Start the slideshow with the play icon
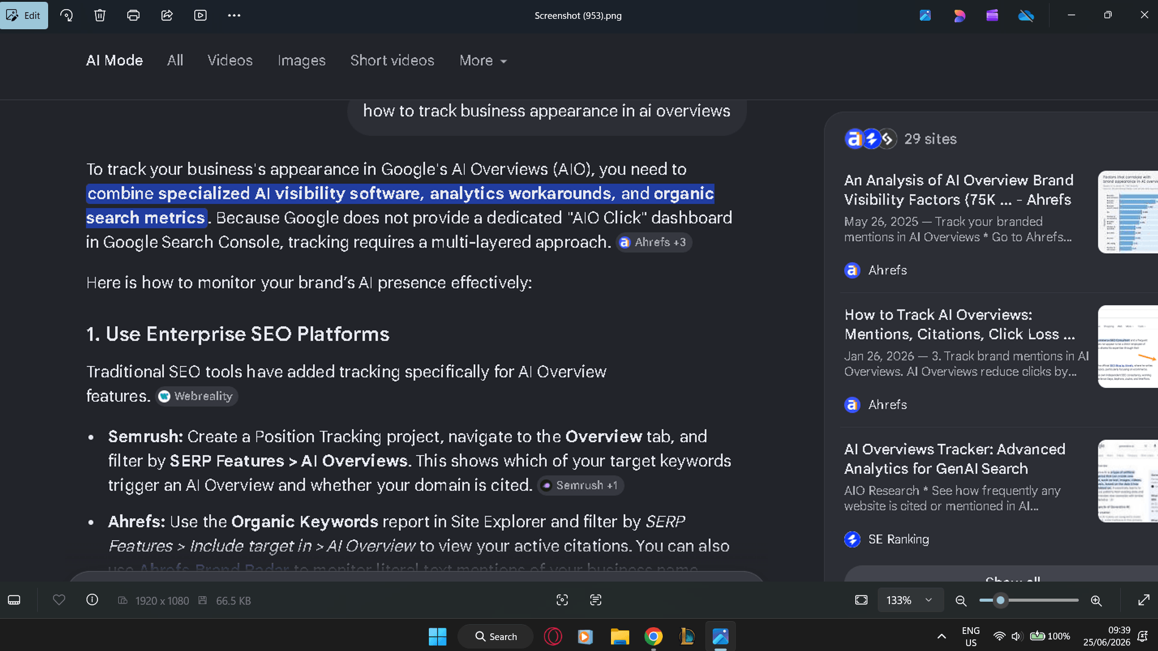The image size is (1158, 651). [200, 15]
